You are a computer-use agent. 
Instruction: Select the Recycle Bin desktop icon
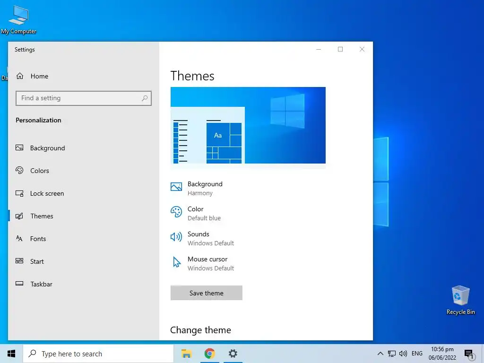[460, 300]
